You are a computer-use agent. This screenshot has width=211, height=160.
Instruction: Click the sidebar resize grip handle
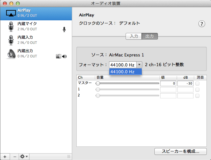[x=69, y=156]
